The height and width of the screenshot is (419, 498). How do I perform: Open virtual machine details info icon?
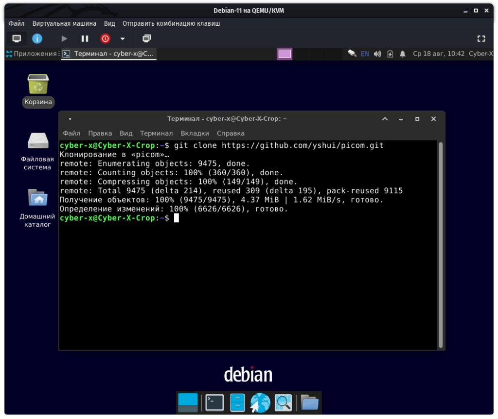(x=37, y=38)
